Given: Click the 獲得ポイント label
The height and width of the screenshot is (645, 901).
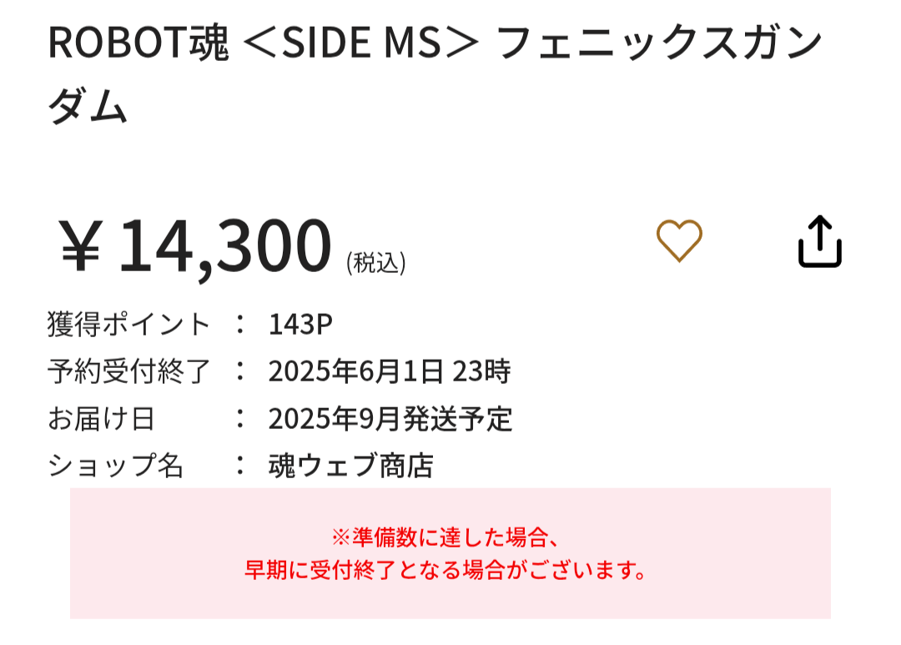Looking at the screenshot, I should click(128, 325).
